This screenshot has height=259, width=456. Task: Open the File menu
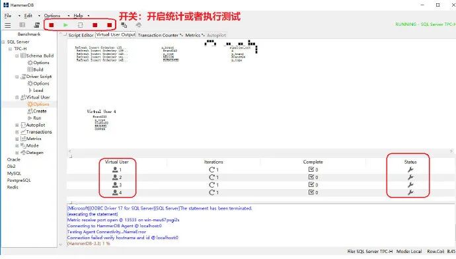pyautogui.click(x=8, y=16)
